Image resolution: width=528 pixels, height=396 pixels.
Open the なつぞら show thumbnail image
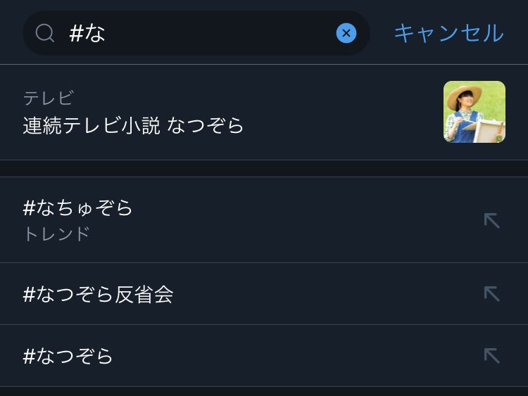474,112
